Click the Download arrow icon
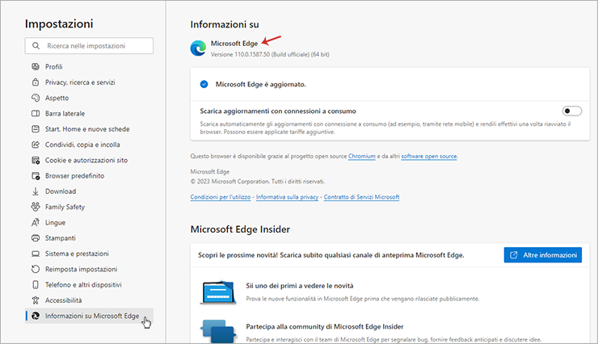 36,191
